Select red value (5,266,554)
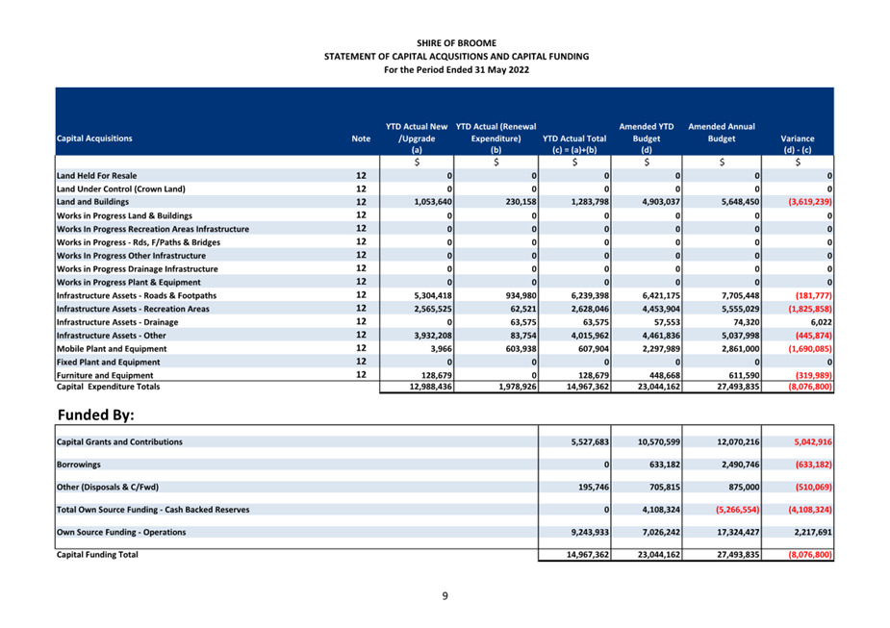This screenshot has height=628, width=890. coord(737,510)
